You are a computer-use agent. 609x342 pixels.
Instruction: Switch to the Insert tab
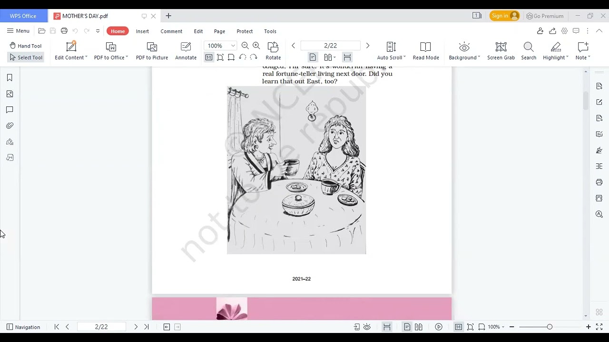coord(142,31)
